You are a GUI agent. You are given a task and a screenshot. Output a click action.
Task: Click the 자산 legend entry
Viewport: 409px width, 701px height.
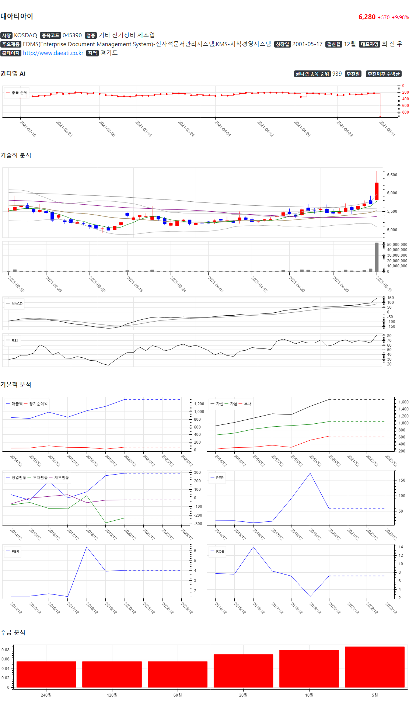click(x=217, y=404)
